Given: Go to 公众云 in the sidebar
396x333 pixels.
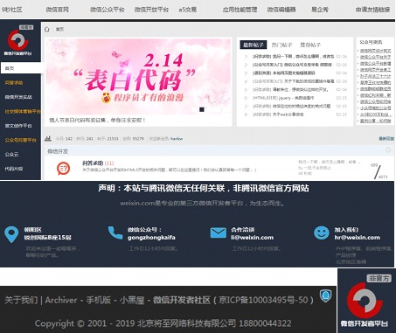Looking at the screenshot, I should coord(11,155).
